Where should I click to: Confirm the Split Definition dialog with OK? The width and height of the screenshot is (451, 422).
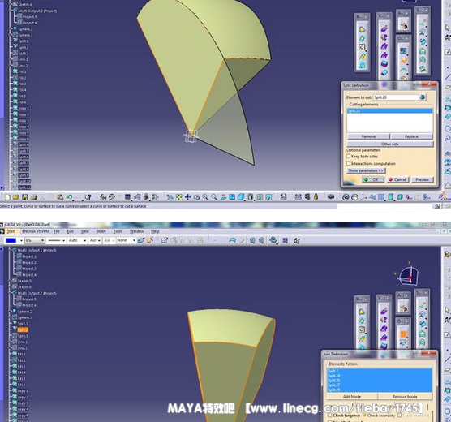(x=373, y=179)
